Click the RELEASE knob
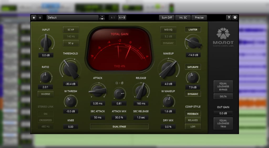 point(141,91)
